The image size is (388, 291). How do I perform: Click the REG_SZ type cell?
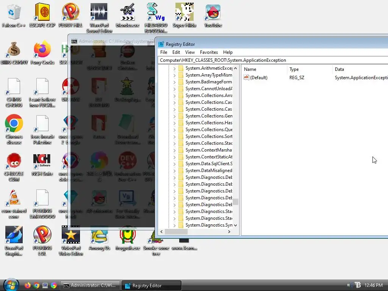pos(297,78)
